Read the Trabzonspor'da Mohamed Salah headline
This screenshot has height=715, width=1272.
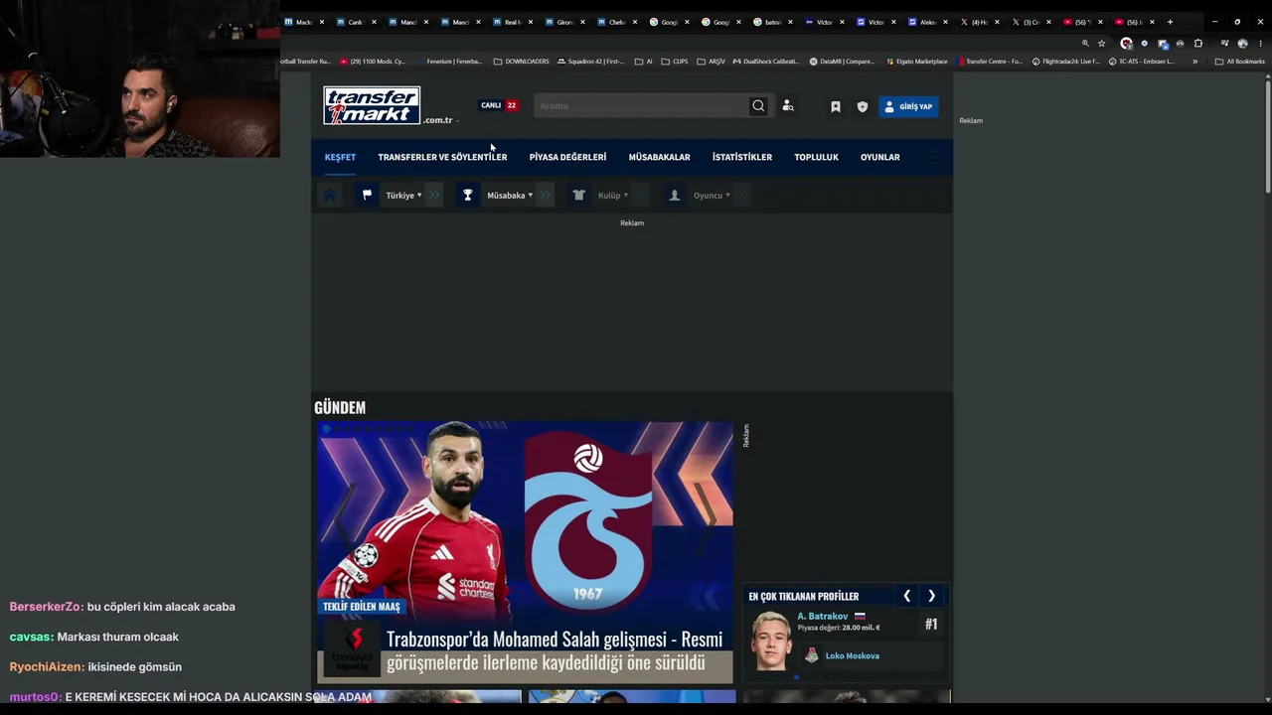pyautogui.click(x=554, y=650)
